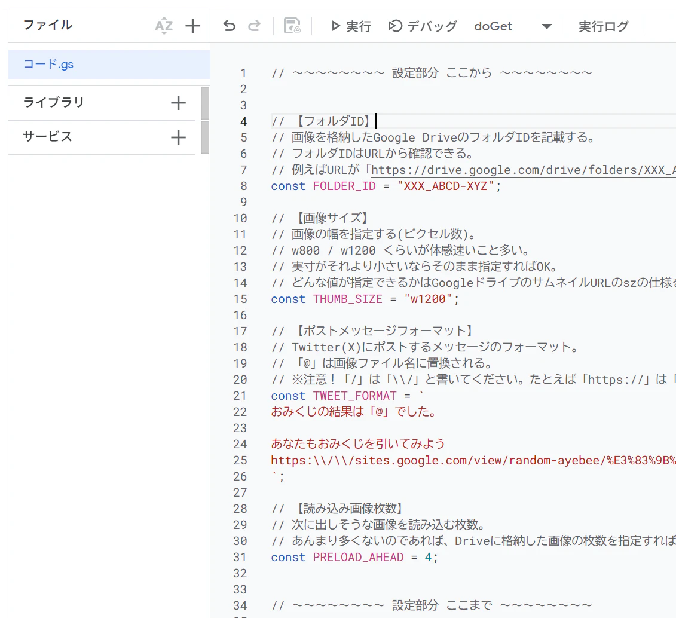
Task: Click the "w1200" string value
Action: click(x=428, y=299)
